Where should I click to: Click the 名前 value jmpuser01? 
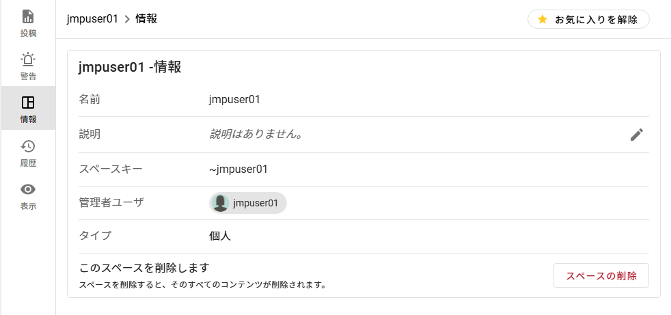[234, 99]
